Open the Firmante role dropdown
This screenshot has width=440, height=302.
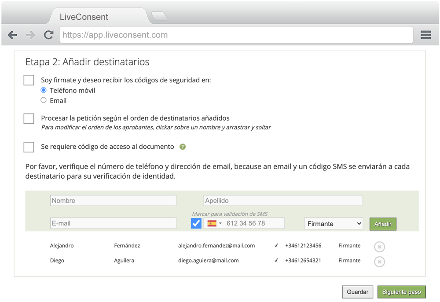tap(333, 223)
